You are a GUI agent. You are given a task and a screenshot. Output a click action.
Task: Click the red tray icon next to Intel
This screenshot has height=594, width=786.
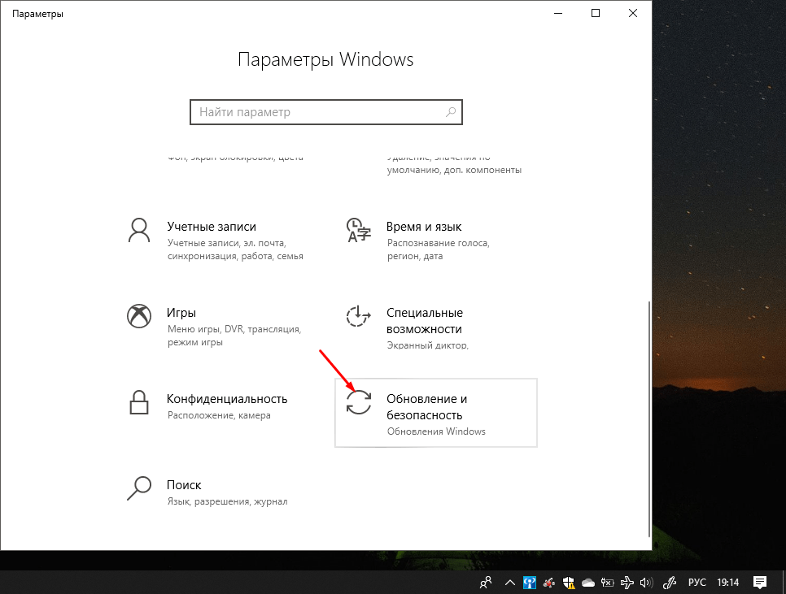click(x=549, y=583)
